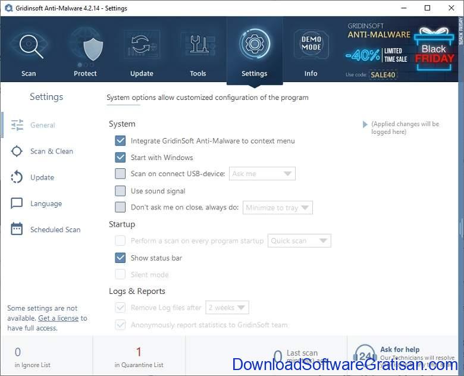This screenshot has height=376, width=464.
Task: Click the General sliders icon in sidebar
Action: coord(17,125)
